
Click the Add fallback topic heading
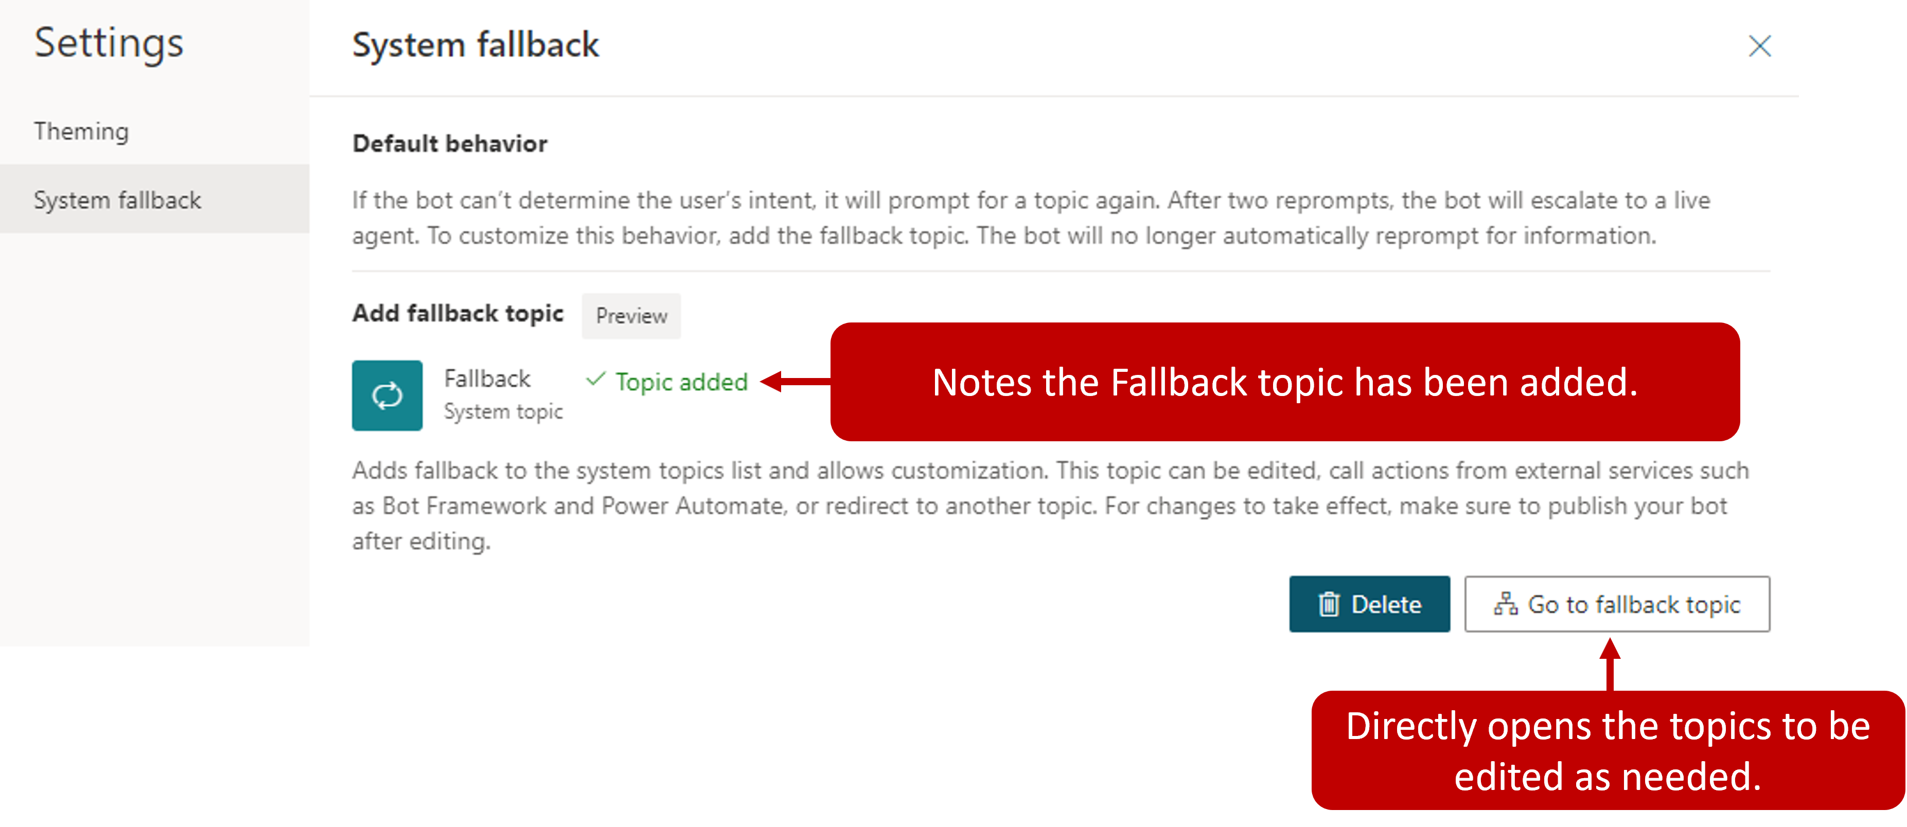pyautogui.click(x=457, y=313)
